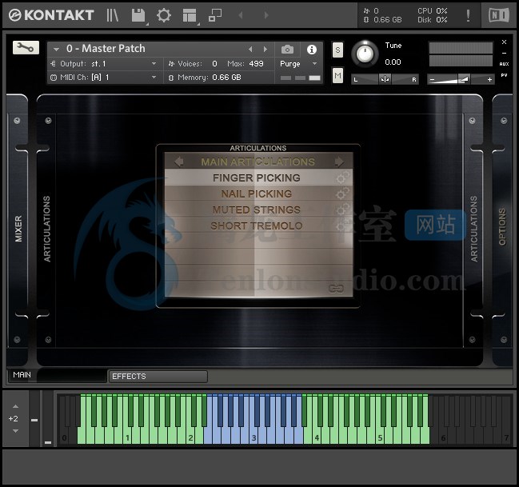Image resolution: width=519 pixels, height=487 pixels.
Task: Toggle the minimized view icon
Action: click(x=215, y=15)
